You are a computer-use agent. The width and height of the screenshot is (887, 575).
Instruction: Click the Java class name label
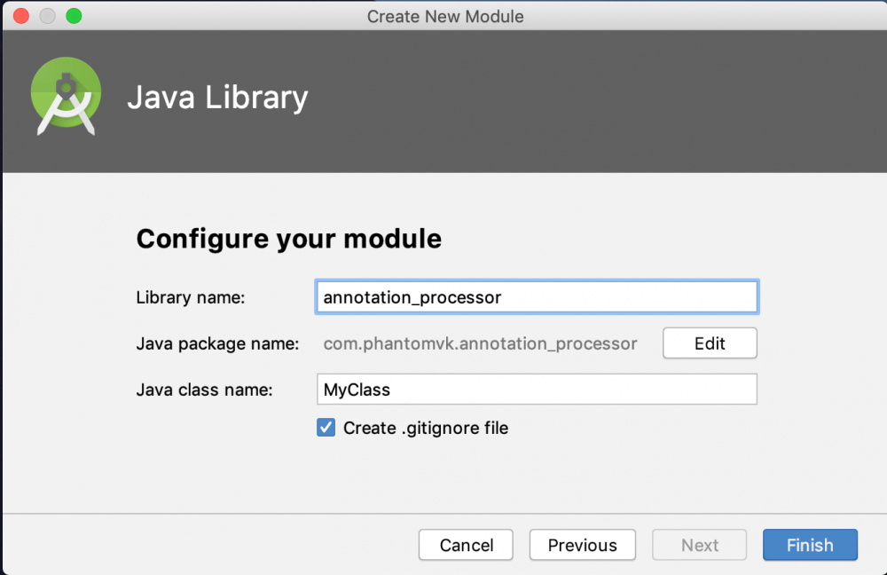click(x=204, y=390)
